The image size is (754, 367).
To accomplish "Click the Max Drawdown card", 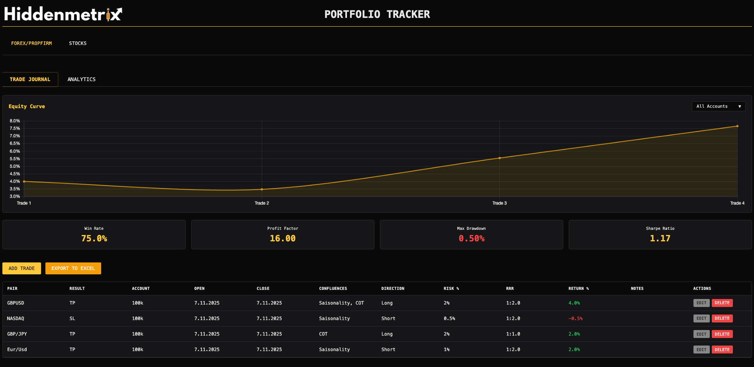I will coord(471,234).
